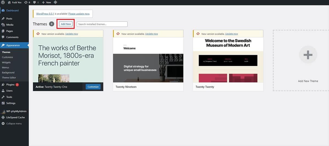Select the Twenty Twenty theme thumbnail
The height and width of the screenshot is (146, 329).
click(x=228, y=60)
